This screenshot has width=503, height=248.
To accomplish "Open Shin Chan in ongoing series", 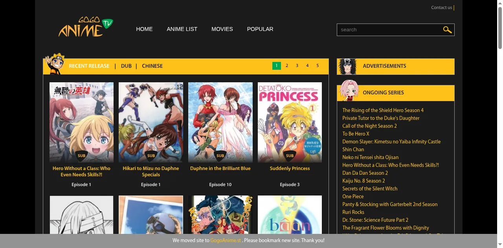I will click(353, 150).
